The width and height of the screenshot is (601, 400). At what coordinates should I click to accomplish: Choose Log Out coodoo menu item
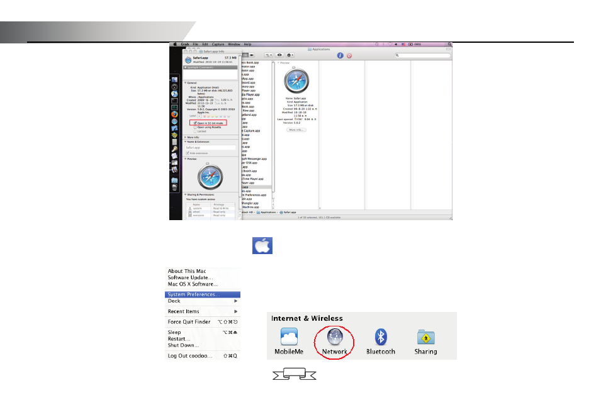tap(203, 356)
